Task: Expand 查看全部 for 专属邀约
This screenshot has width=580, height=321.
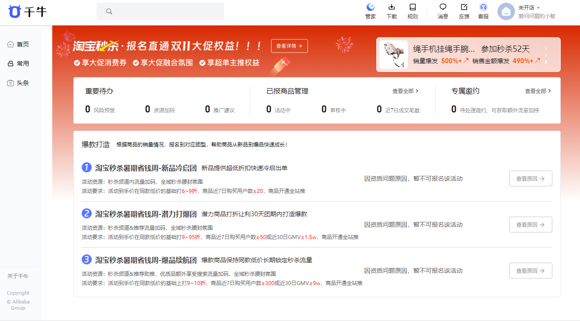Action: pyautogui.click(x=538, y=91)
